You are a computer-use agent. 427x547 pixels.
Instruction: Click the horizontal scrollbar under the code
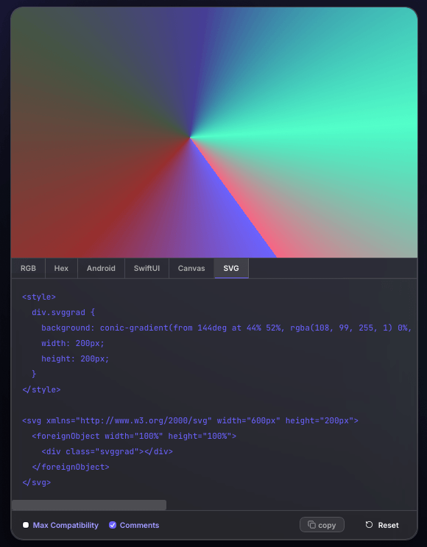tap(89, 505)
